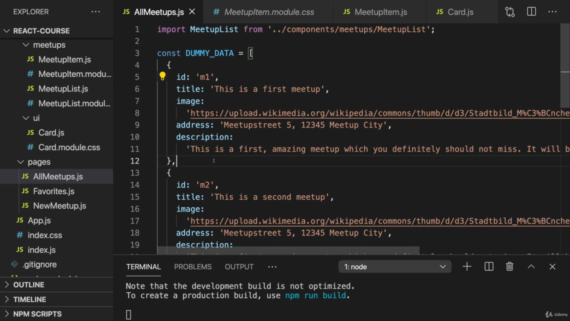Screen dimensions: 570x321
Task: Expand the OUTLINE section
Action: pos(7,285)
